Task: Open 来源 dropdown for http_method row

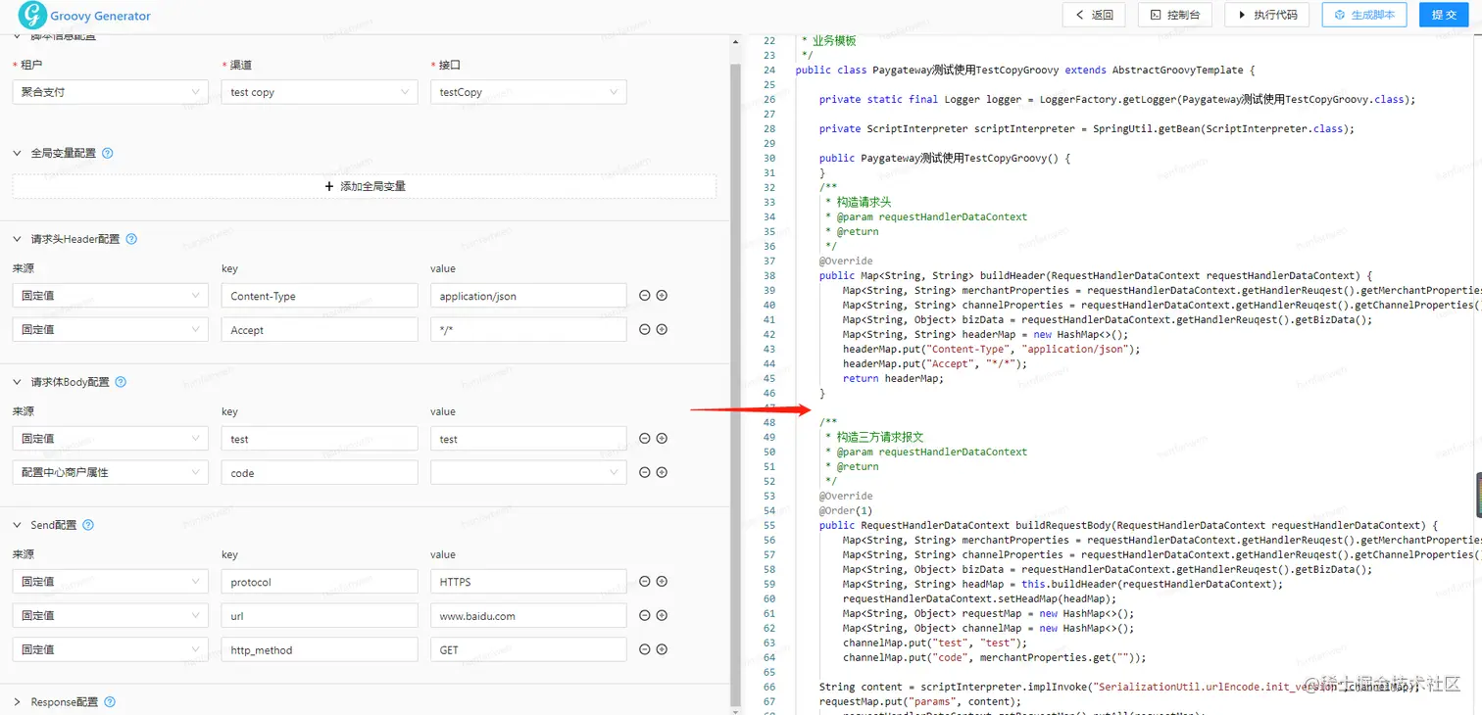Action: (111, 649)
